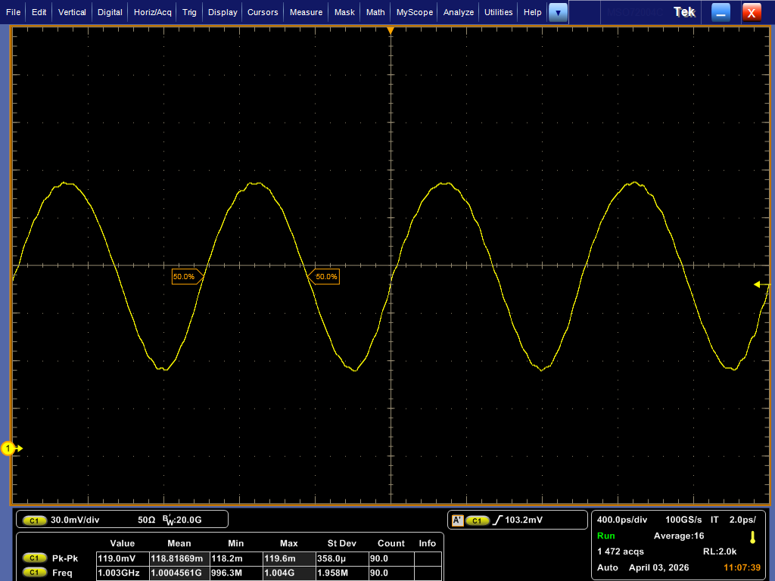Image resolution: width=775 pixels, height=581 pixels.
Task: Expand the menu bar dropdown arrow button
Action: [558, 12]
